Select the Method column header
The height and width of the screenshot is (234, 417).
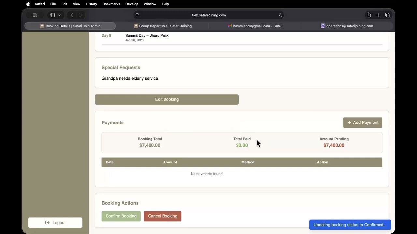[x=248, y=162]
